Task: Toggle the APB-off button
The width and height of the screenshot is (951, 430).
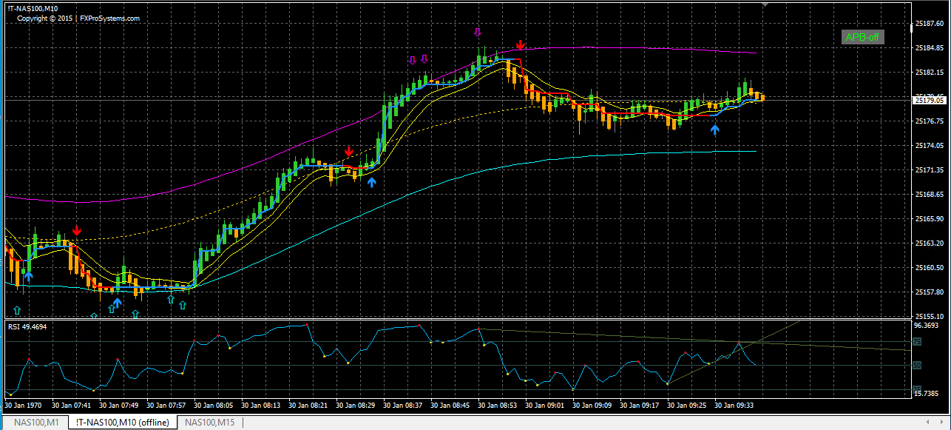Action: pos(862,37)
